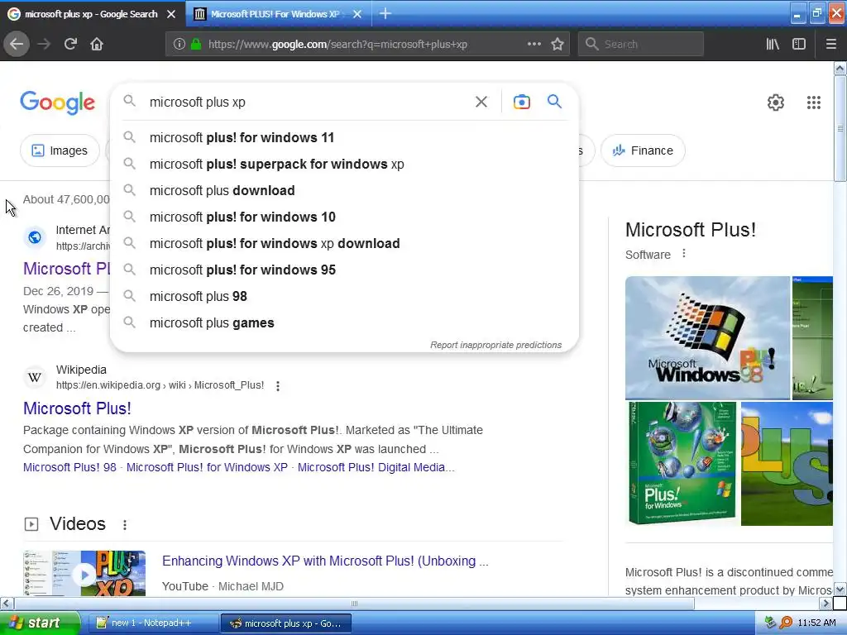Open page actions three-dot menu

coord(534,44)
